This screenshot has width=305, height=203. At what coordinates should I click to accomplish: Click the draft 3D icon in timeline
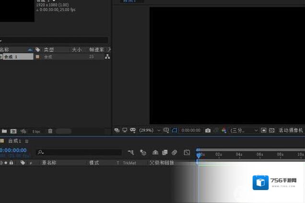143,152
